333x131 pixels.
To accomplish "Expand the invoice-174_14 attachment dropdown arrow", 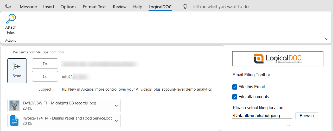I will (x=116, y=121).
